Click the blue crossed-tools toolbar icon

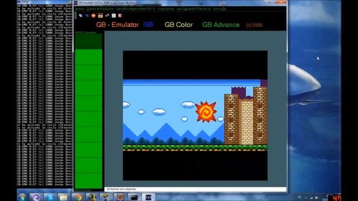87,16
